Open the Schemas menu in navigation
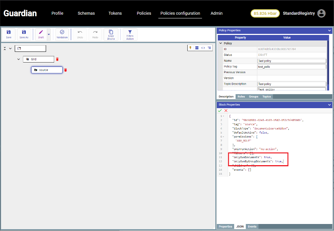This screenshot has height=231, width=334. (x=86, y=13)
